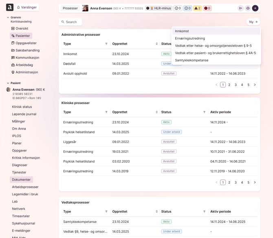Go to page 3 in Kliniske prosesser

pos(236,183)
